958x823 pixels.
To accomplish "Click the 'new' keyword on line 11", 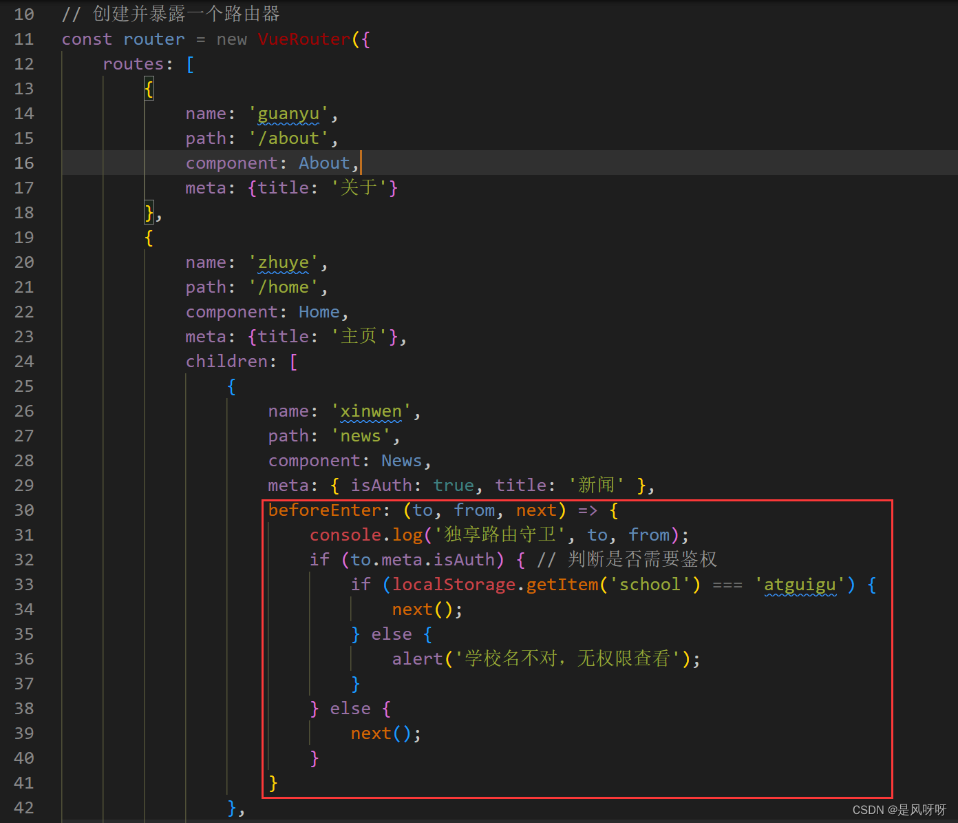I will 232,39.
